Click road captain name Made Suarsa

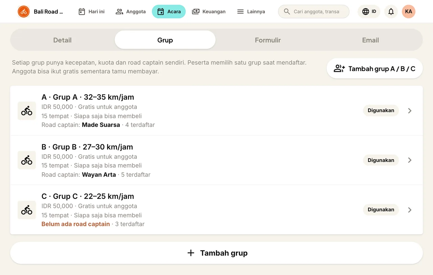pos(101,125)
